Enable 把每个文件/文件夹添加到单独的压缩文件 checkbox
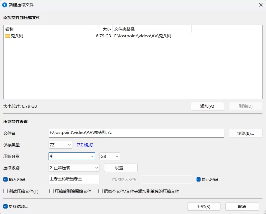266x214 pixels. click(x=101, y=191)
